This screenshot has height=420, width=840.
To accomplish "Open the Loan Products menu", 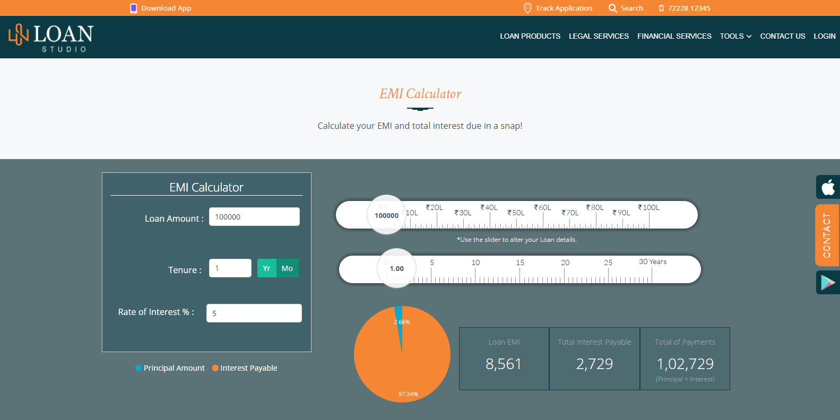I will 530,36.
